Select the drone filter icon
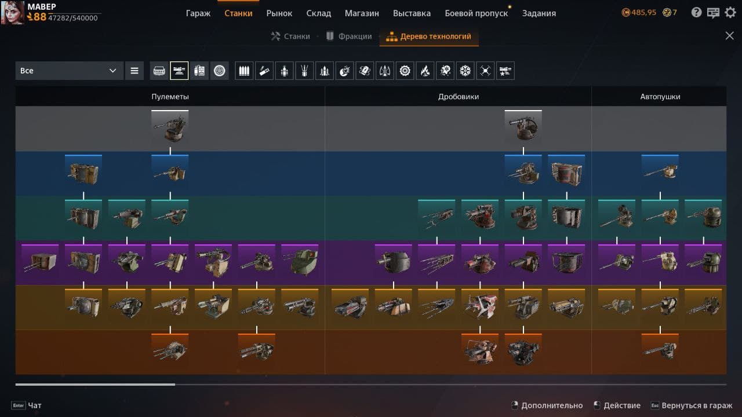The image size is (742, 417). [485, 71]
